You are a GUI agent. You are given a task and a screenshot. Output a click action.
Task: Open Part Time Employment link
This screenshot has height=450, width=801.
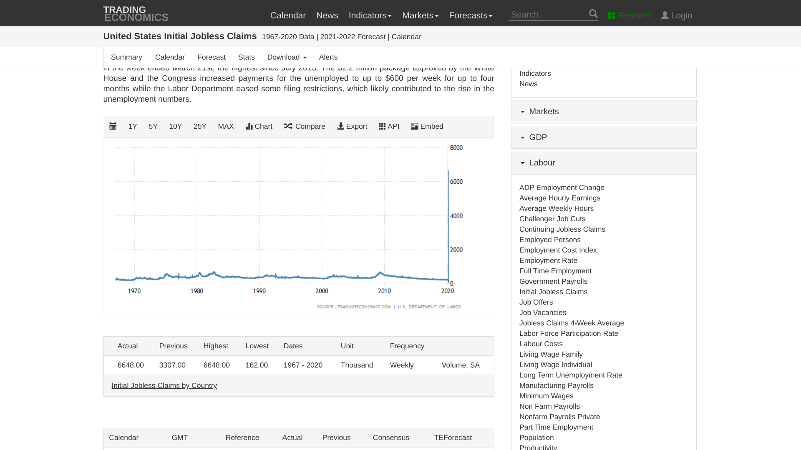click(x=556, y=427)
